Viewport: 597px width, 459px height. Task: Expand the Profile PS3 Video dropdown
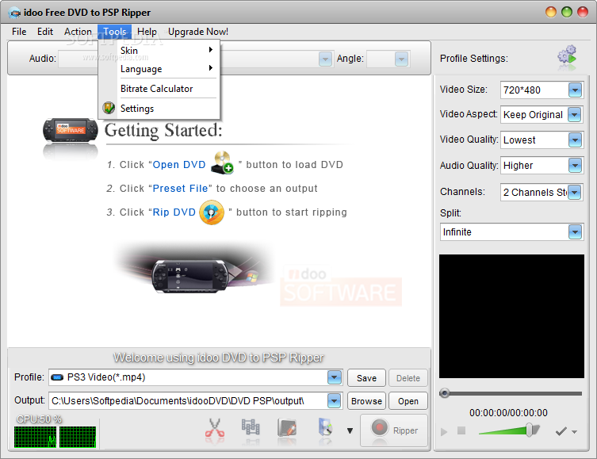(334, 377)
